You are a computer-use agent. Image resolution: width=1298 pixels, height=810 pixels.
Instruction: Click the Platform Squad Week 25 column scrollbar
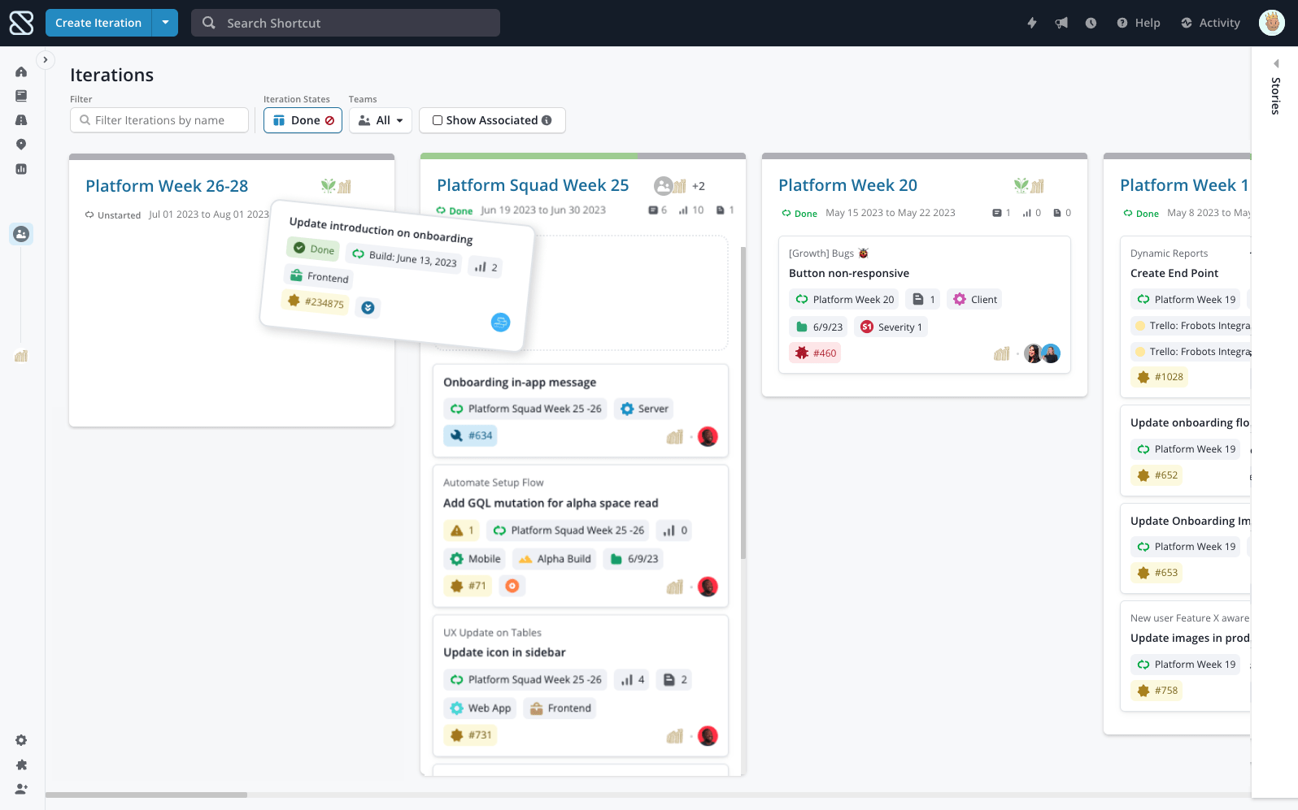click(743, 403)
